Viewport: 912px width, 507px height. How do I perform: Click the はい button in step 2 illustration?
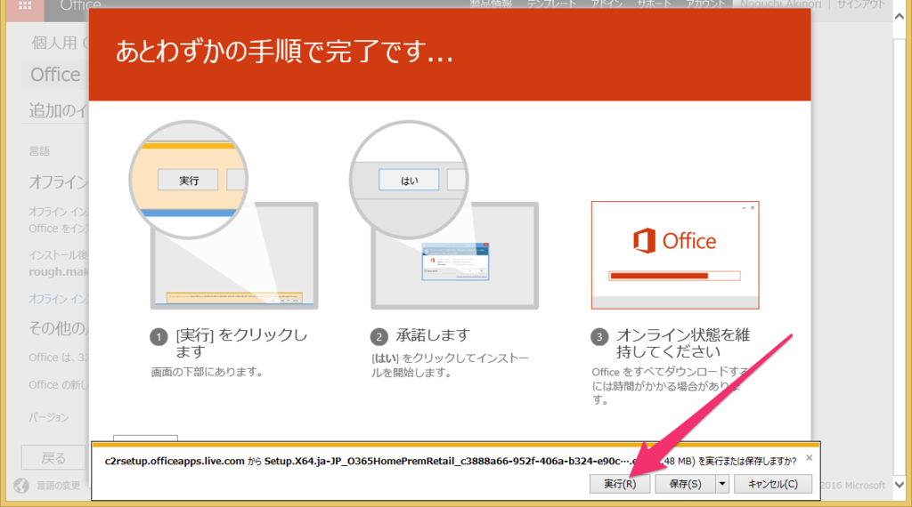coord(409,180)
